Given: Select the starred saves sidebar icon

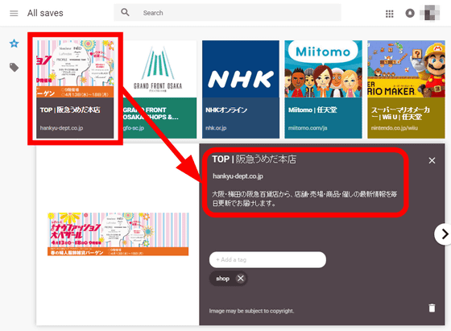Looking at the screenshot, I should pos(14,43).
